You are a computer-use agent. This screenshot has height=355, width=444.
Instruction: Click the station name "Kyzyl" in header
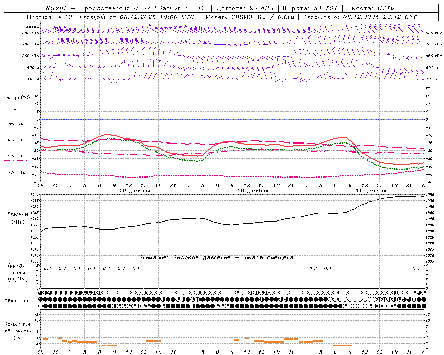pyautogui.click(x=56, y=8)
